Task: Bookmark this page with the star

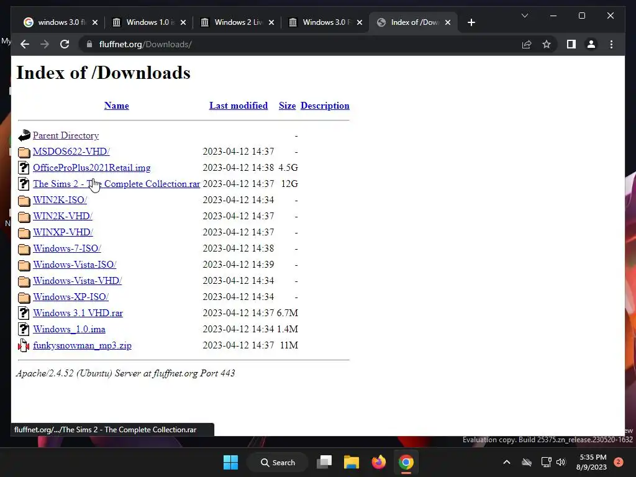Action: [547, 44]
